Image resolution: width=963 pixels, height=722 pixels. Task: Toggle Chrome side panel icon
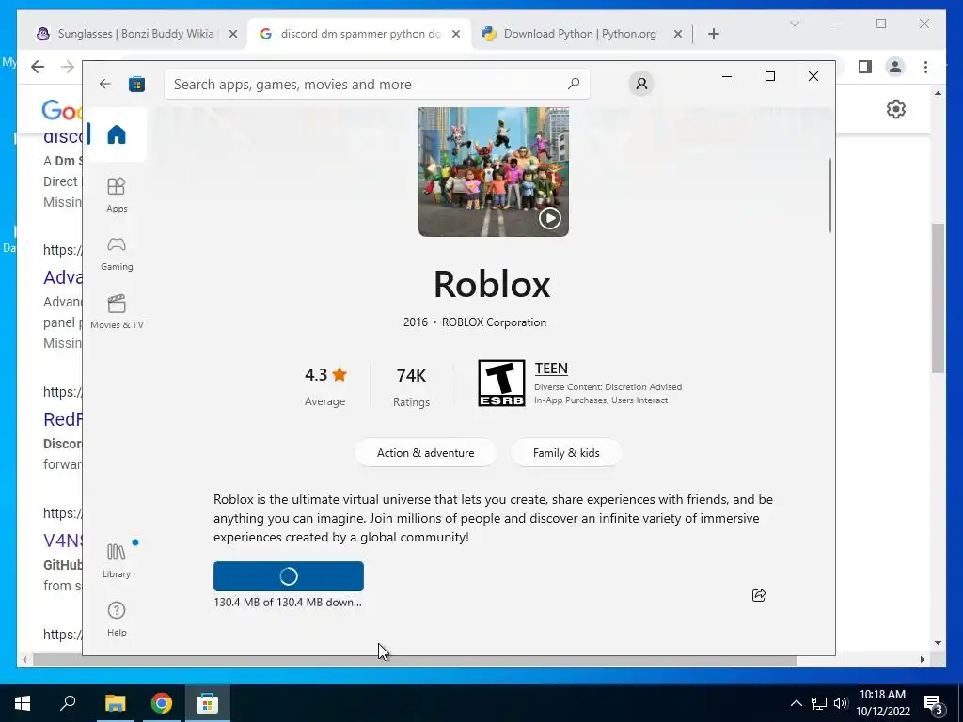click(x=865, y=67)
